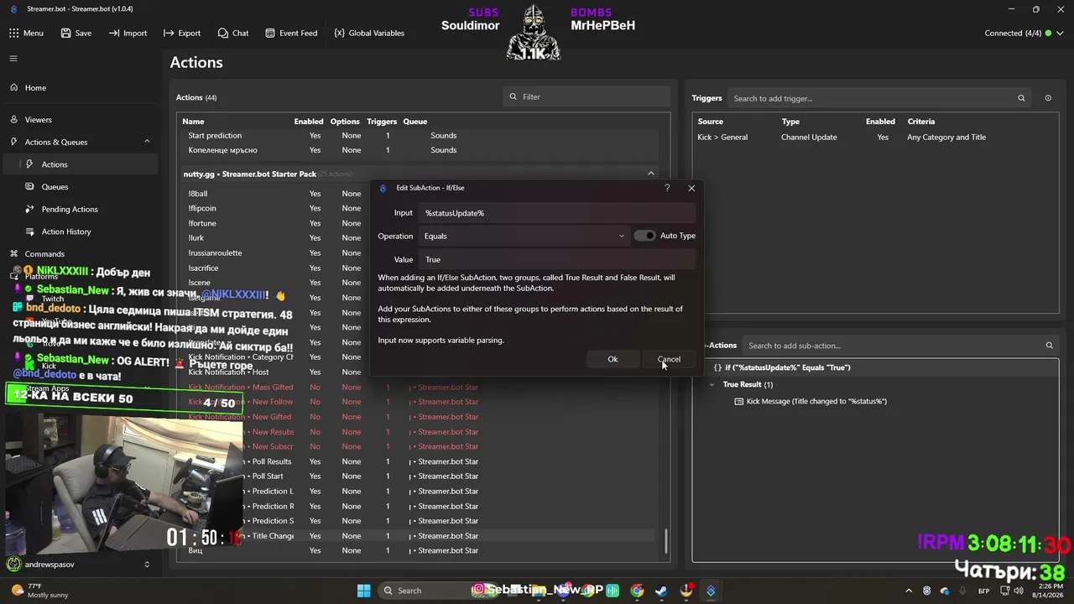
Task: Open Global Variables
Action: [x=368, y=33]
